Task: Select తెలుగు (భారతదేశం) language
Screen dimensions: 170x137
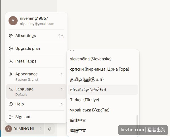Action: point(103,90)
